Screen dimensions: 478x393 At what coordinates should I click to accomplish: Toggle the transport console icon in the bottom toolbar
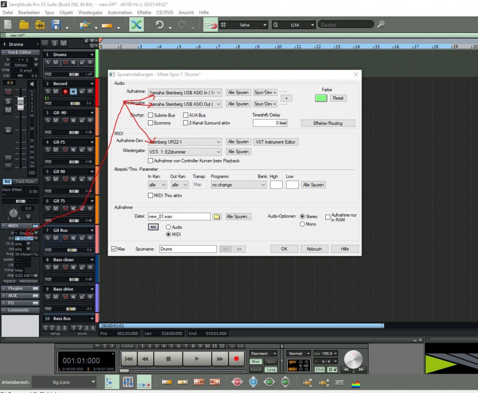(x=144, y=382)
